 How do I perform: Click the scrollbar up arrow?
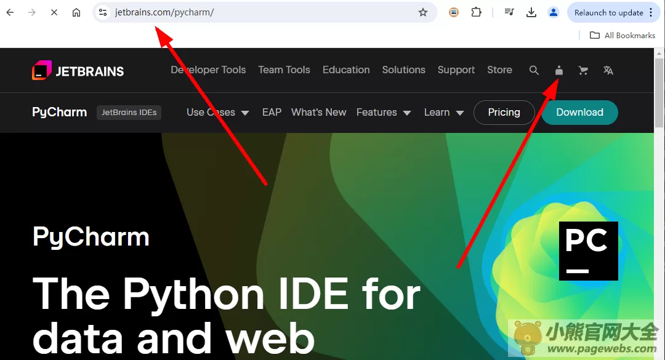click(659, 53)
